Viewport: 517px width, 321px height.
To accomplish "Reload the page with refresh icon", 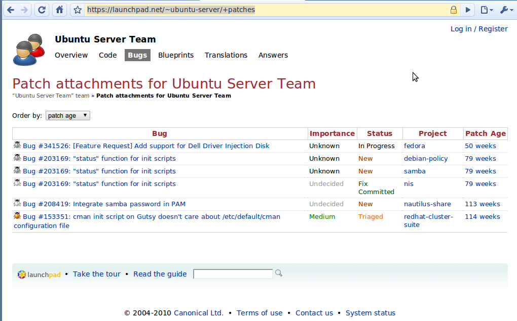I will (43, 10).
